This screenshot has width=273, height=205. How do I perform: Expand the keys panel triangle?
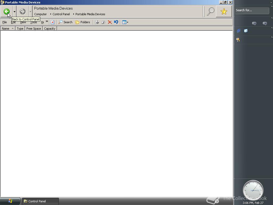[272, 37]
